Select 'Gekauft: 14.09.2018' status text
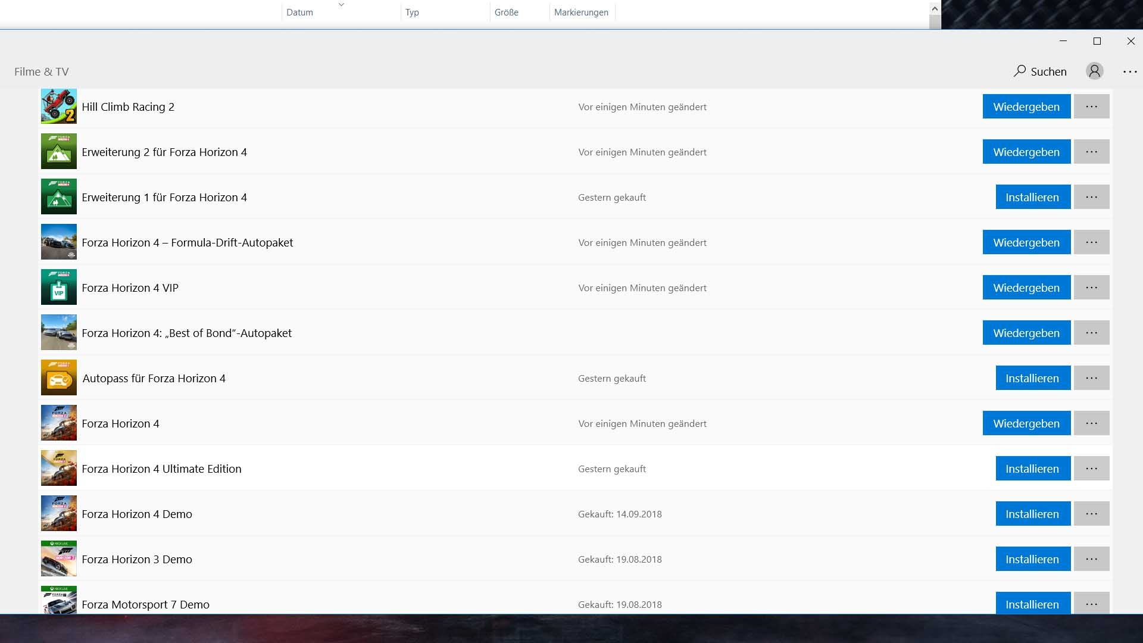This screenshot has height=643, width=1143. [x=620, y=514]
